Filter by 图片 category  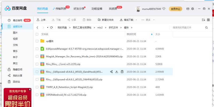click(x=15, y=33)
